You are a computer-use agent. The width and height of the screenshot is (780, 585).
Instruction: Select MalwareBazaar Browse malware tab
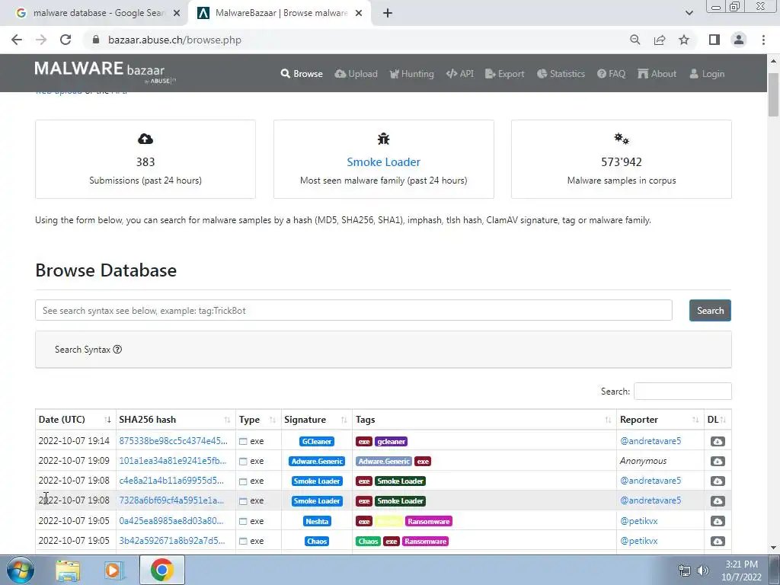[280, 13]
